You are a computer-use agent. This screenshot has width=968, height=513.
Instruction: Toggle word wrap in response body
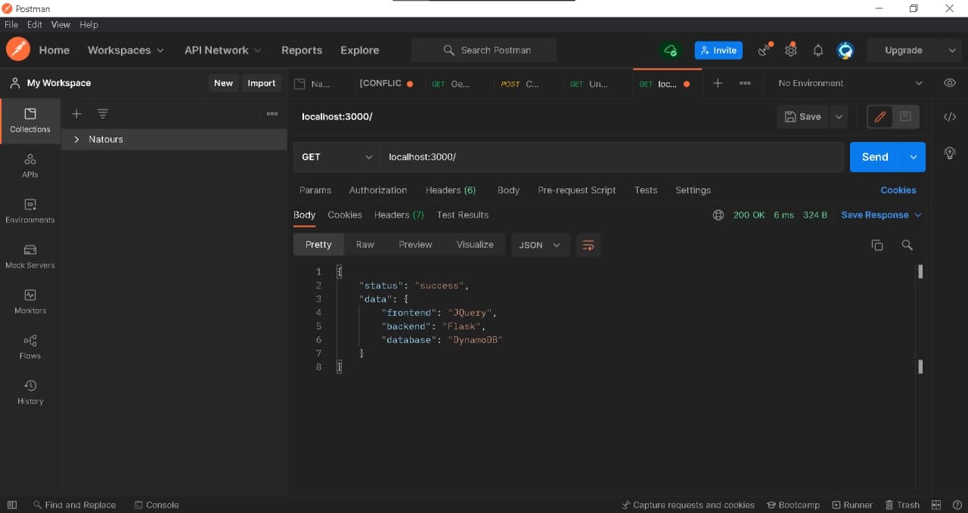click(x=588, y=245)
